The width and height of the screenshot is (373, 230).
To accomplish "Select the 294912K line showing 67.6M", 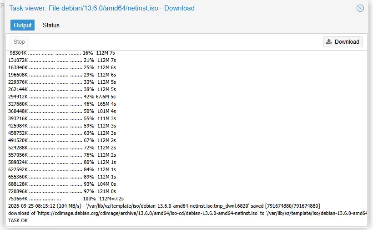I will click(x=62, y=97).
